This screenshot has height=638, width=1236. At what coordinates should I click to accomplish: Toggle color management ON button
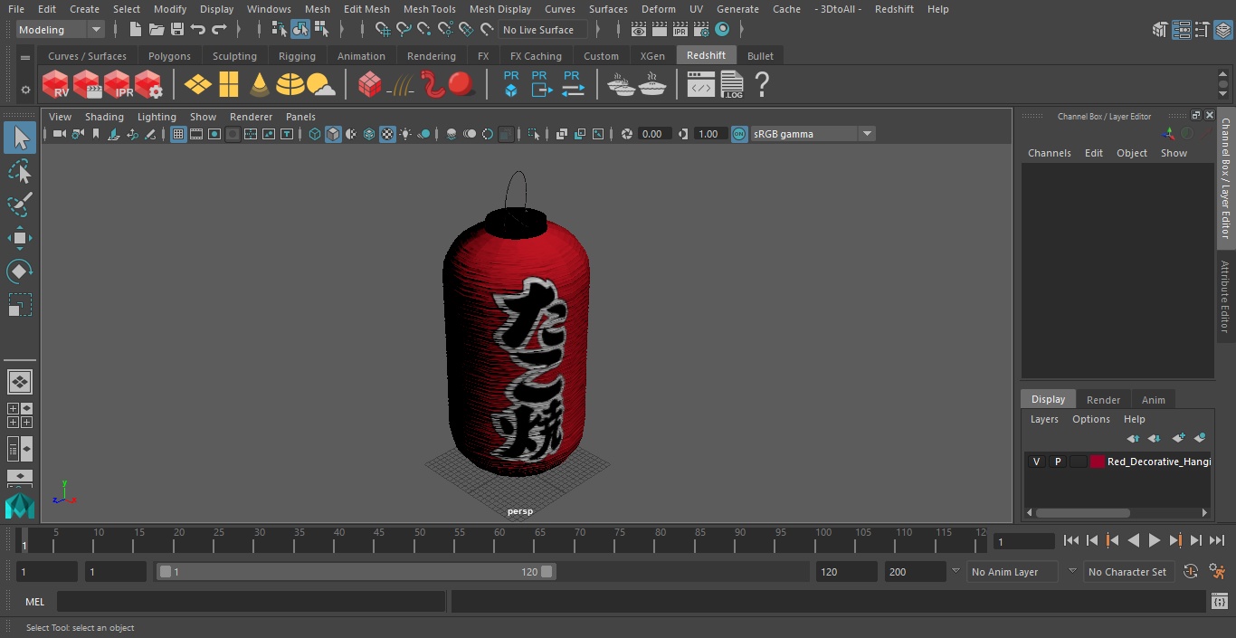[x=739, y=134]
